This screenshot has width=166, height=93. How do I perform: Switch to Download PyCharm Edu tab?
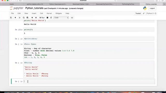105,4
